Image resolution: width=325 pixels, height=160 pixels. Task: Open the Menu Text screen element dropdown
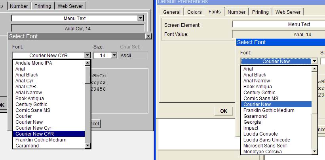140,19
